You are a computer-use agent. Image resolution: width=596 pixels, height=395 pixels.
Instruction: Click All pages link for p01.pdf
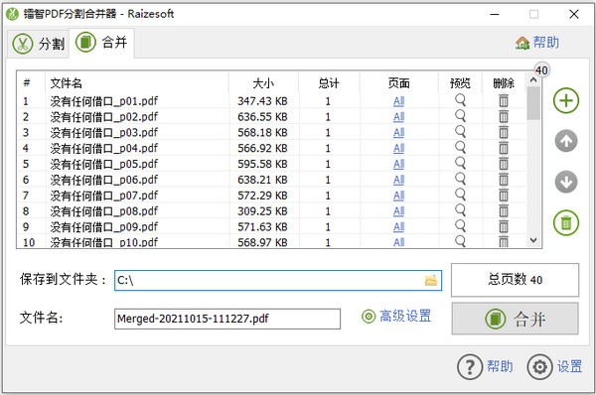[x=398, y=101]
